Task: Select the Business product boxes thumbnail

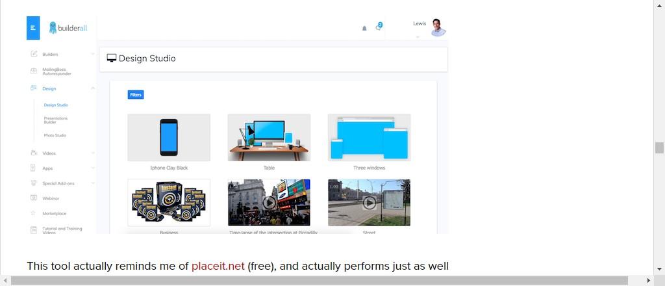Action: [x=169, y=202]
